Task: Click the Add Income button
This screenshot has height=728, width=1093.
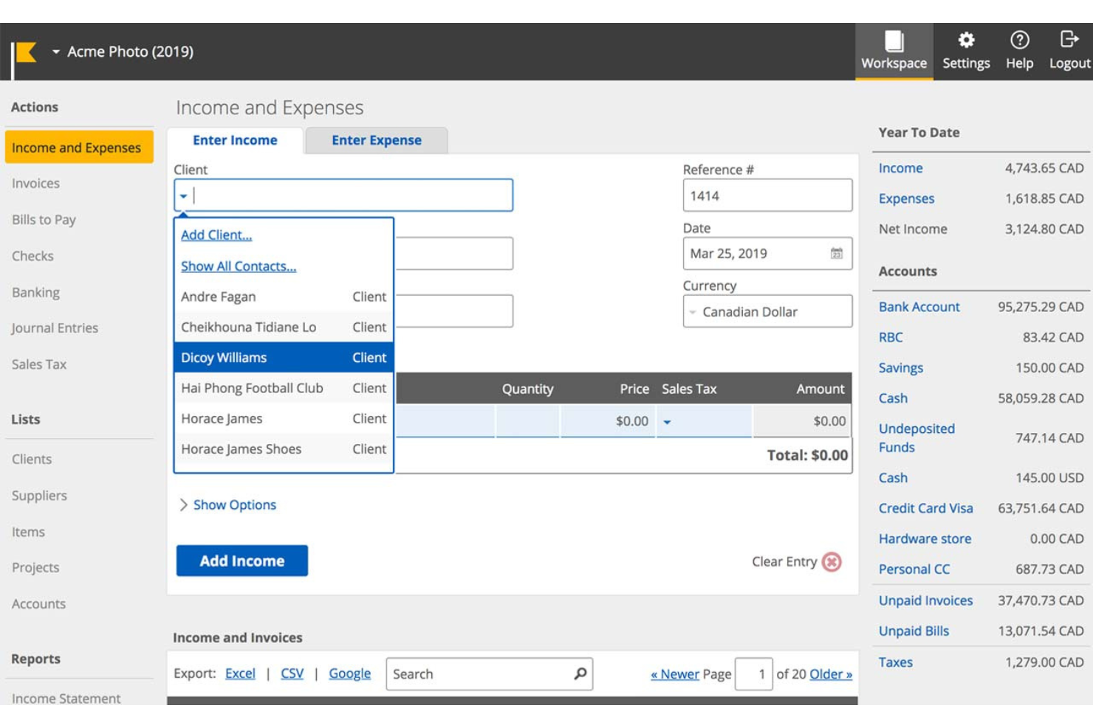Action: (241, 561)
